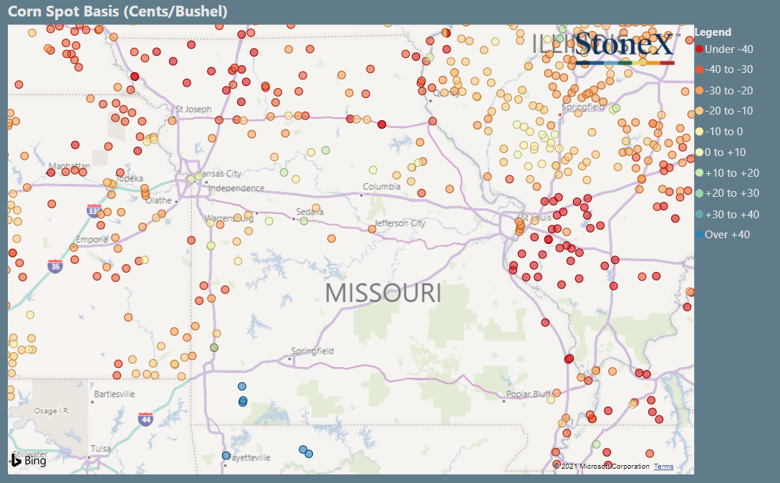The image size is (780, 483).
Task: Click the Osage I.R. label
Action: (52, 411)
